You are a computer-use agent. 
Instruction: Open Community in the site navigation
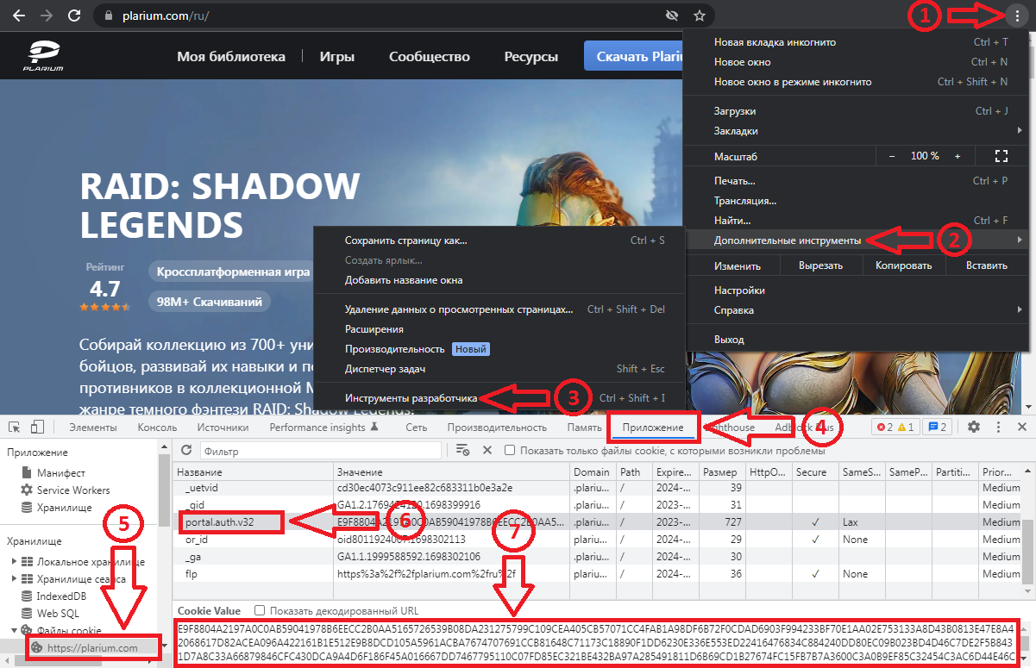click(430, 57)
